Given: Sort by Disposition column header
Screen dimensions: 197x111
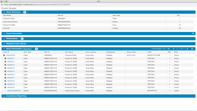Looking at the screenshot, I should point(111,52).
